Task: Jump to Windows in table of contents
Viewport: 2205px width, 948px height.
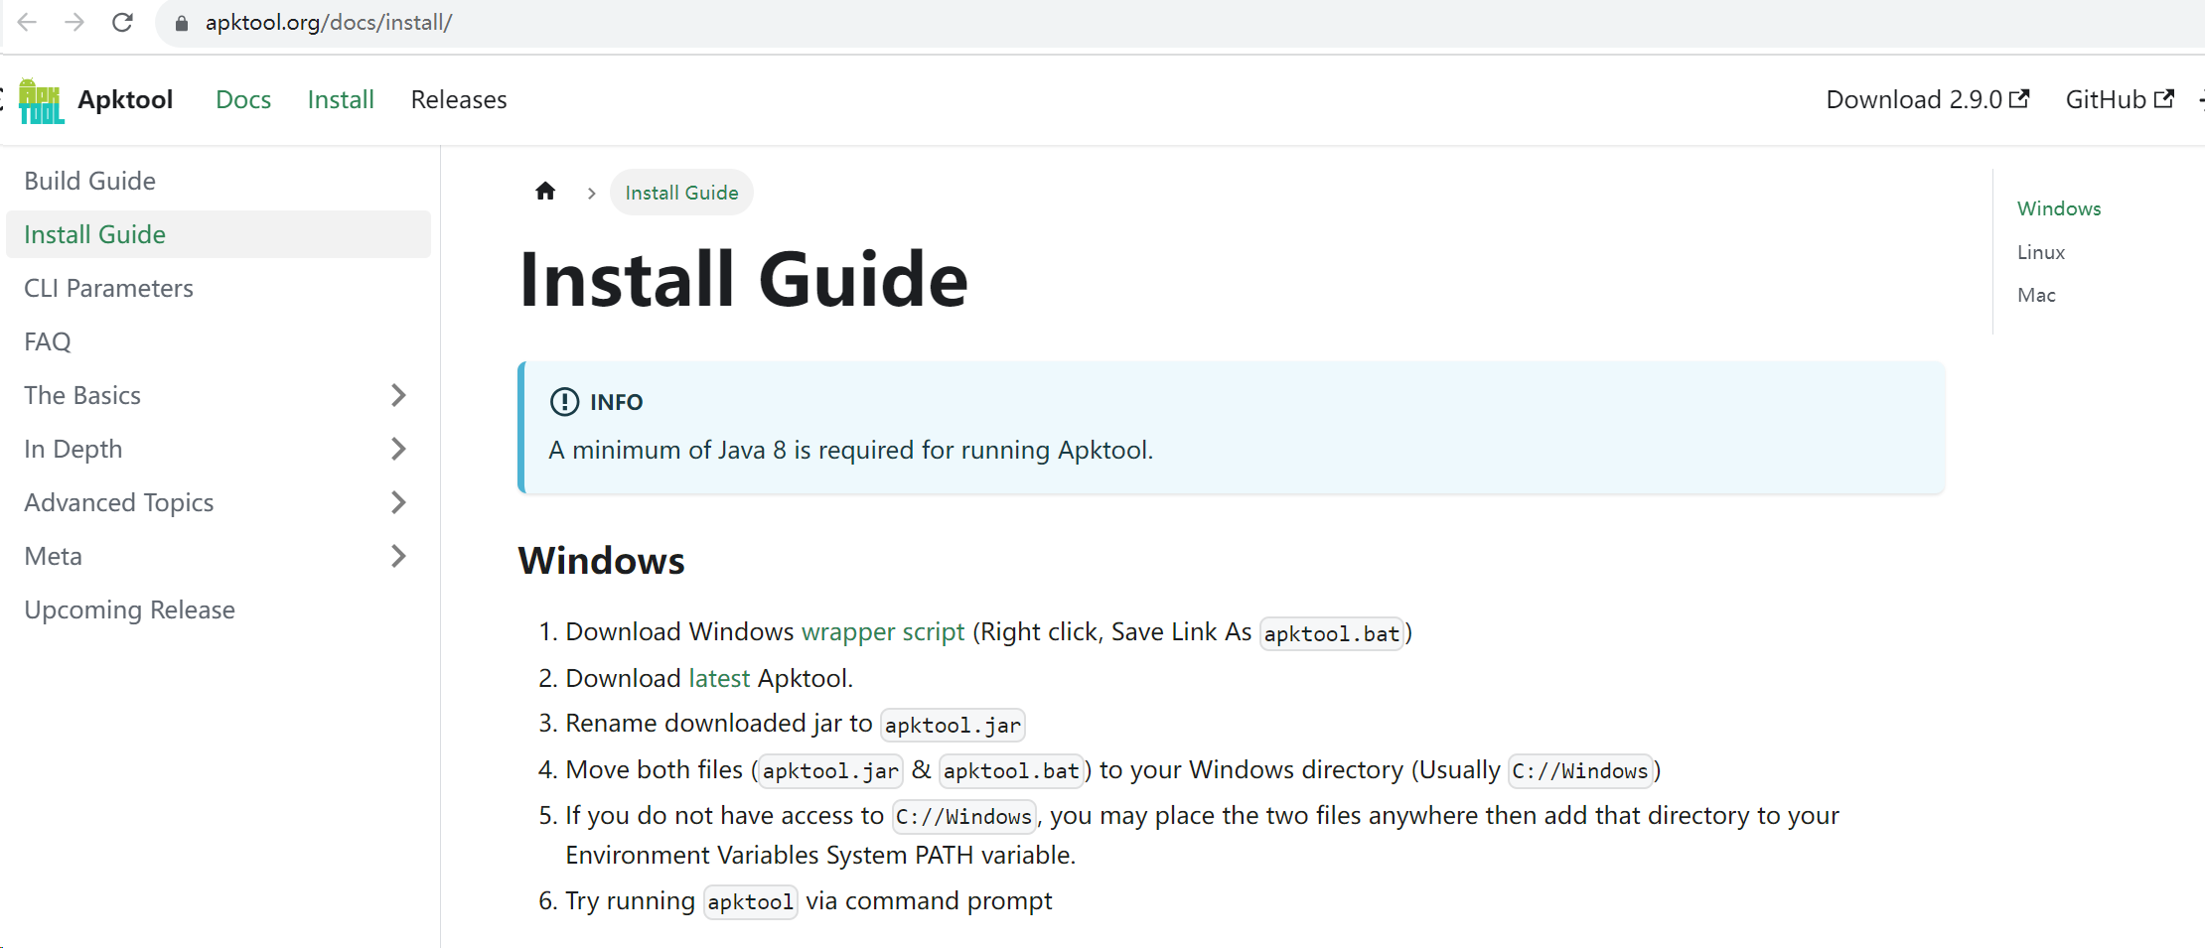Action: 2059,208
